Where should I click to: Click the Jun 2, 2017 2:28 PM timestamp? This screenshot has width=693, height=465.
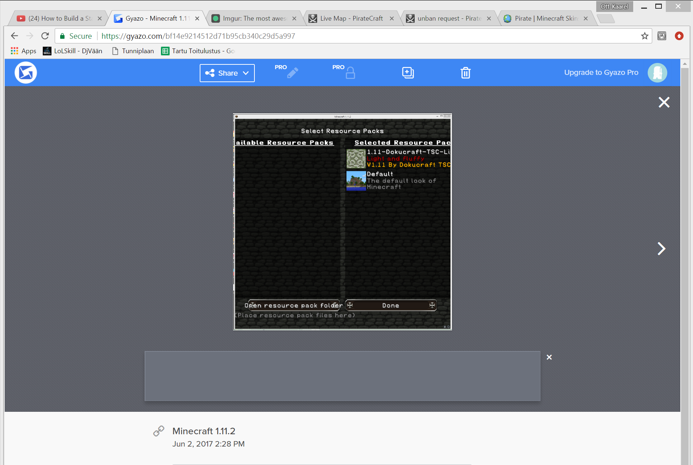coord(208,444)
